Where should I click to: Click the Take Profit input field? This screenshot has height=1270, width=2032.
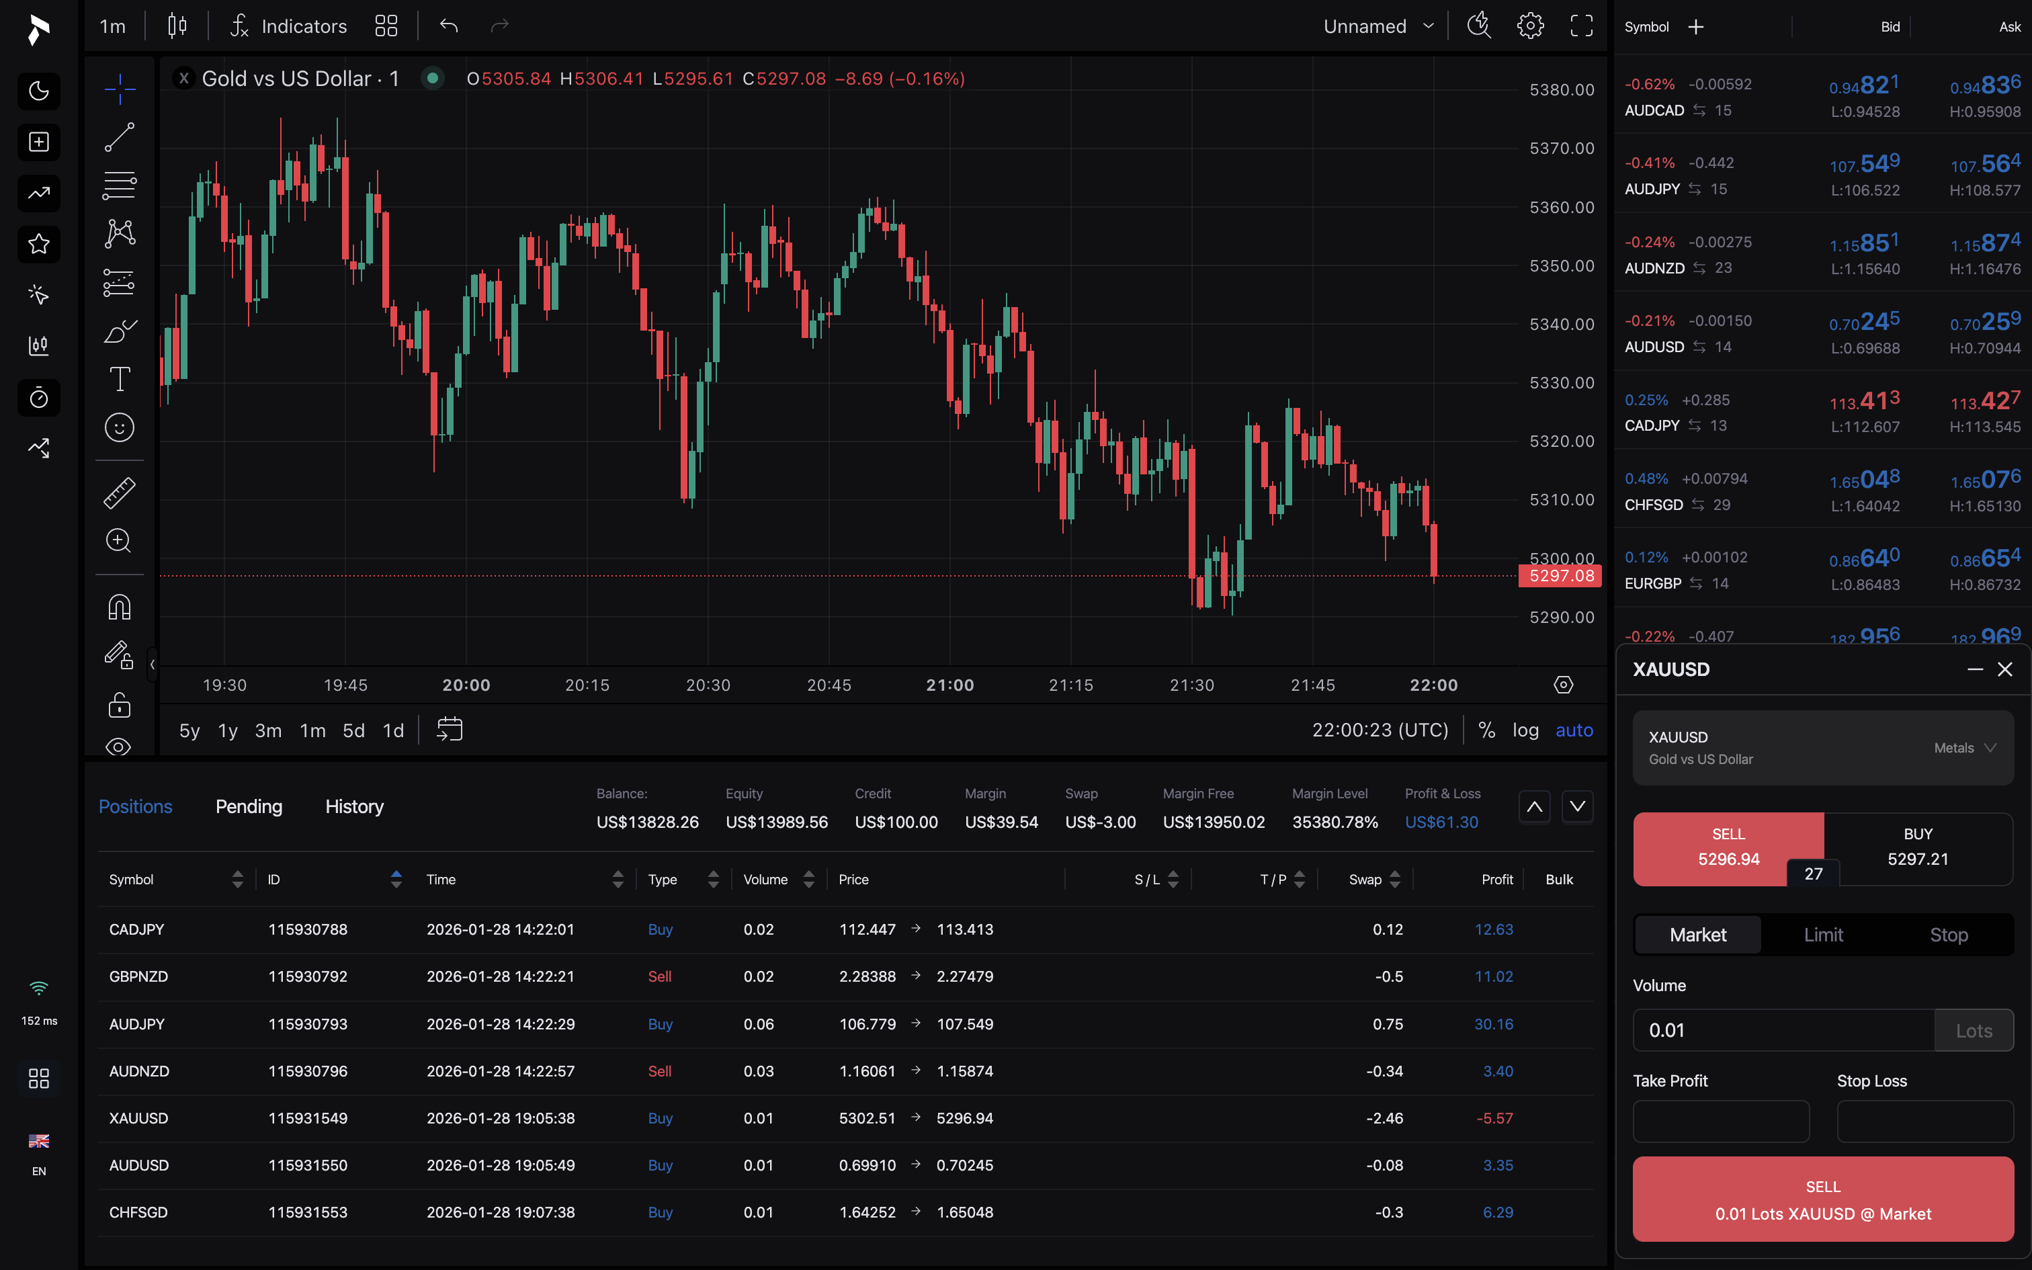pyautogui.click(x=1720, y=1121)
